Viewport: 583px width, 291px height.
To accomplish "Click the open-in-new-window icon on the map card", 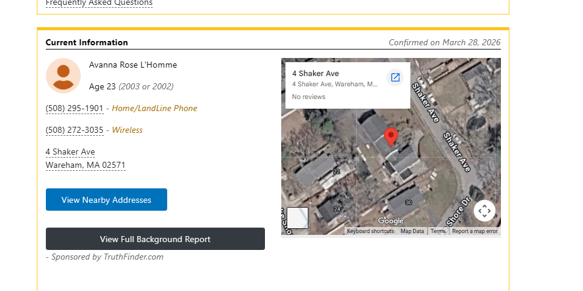I will click(395, 77).
